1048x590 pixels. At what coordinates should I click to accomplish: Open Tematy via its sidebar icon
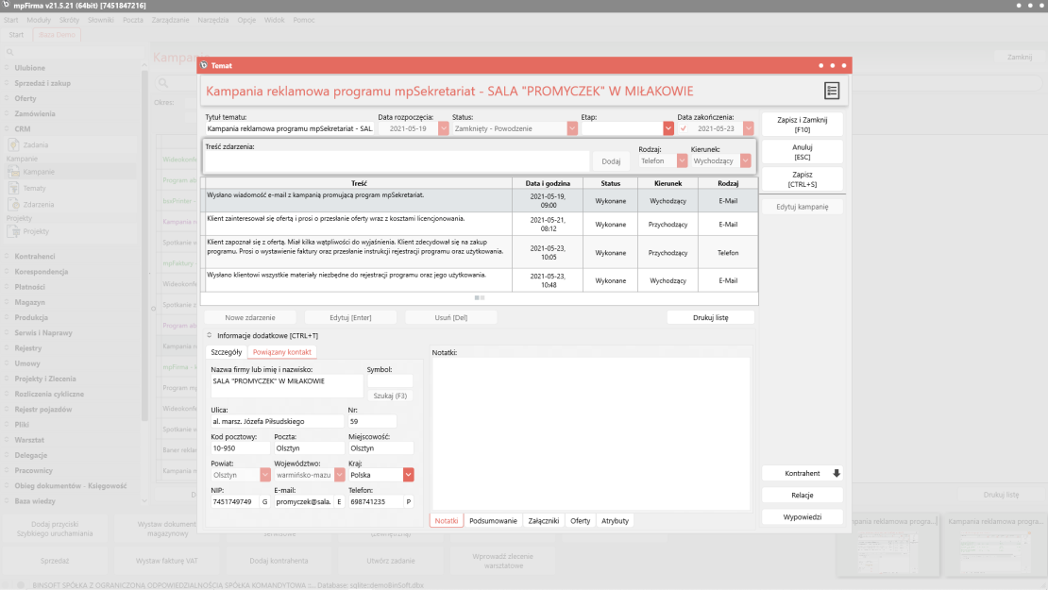13,188
